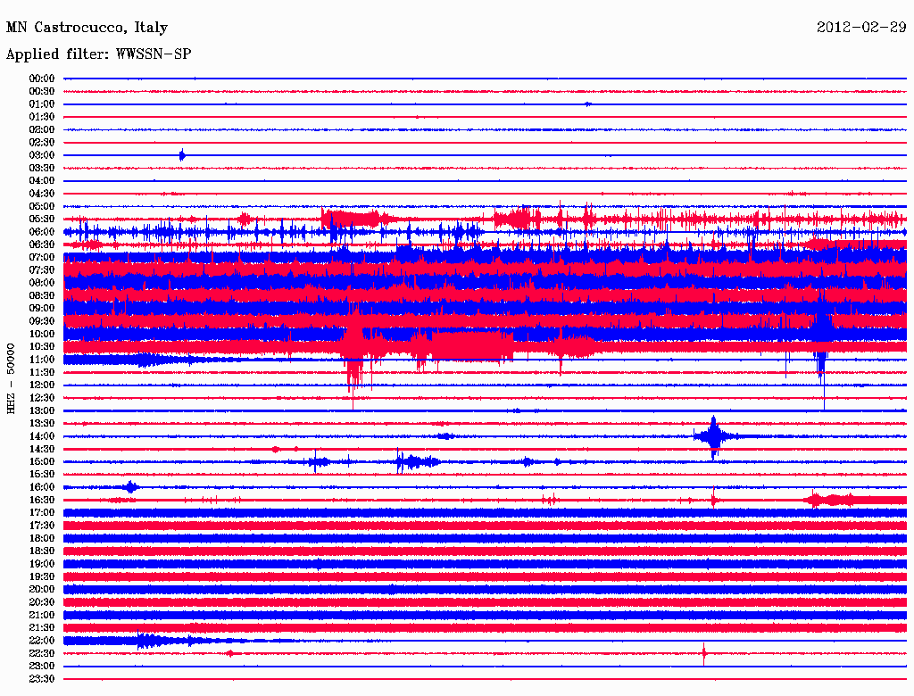
Task: Click the 18:00 time label
Action: pos(42,538)
